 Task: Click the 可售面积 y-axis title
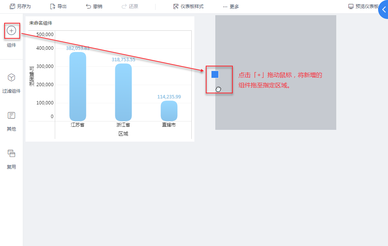pyautogui.click(x=32, y=76)
